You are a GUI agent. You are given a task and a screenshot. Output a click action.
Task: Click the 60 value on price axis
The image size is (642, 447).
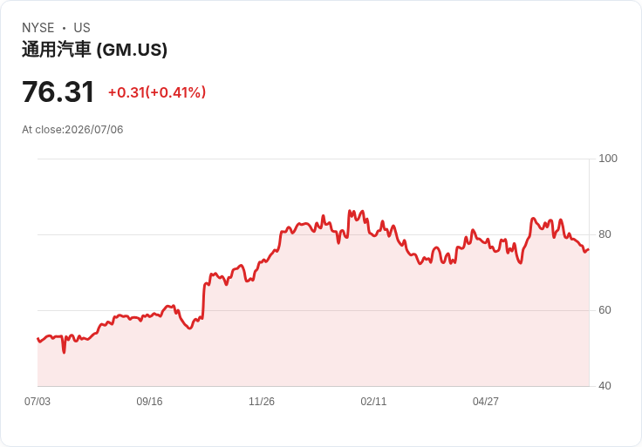tap(604, 310)
